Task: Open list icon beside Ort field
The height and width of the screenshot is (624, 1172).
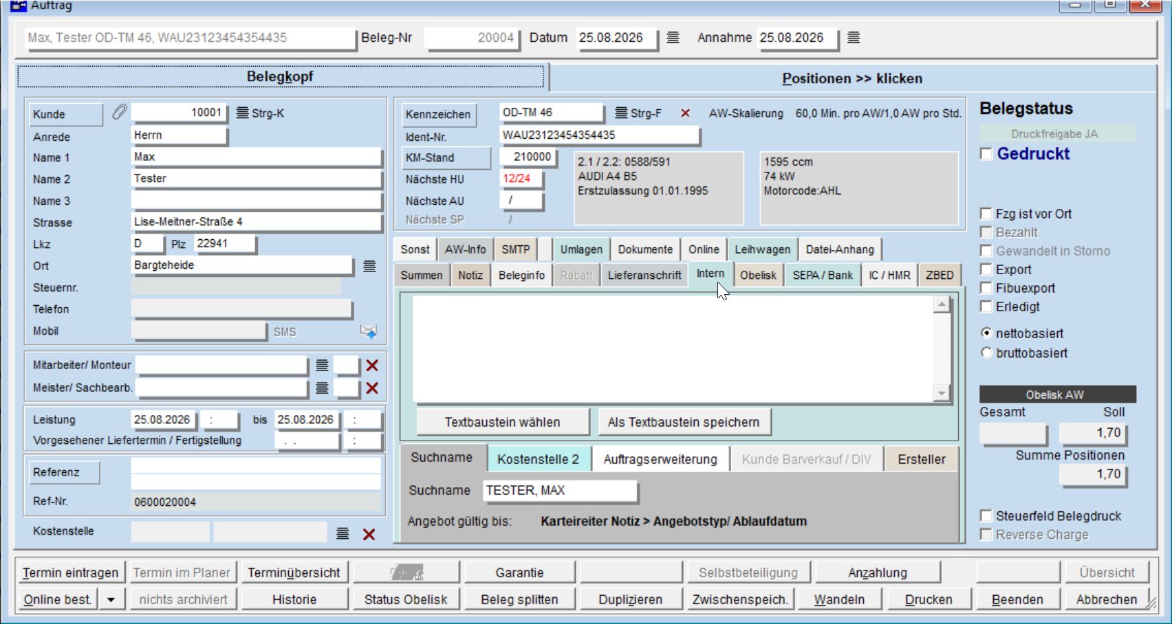Action: pyautogui.click(x=369, y=266)
